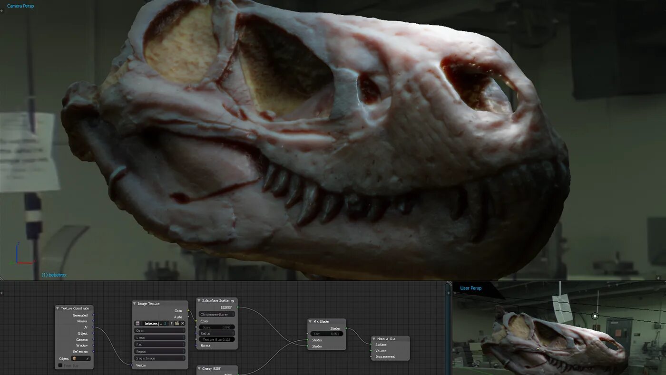This screenshot has height=375, width=666.
Task: Click the Generated output socket
Action: (x=93, y=315)
